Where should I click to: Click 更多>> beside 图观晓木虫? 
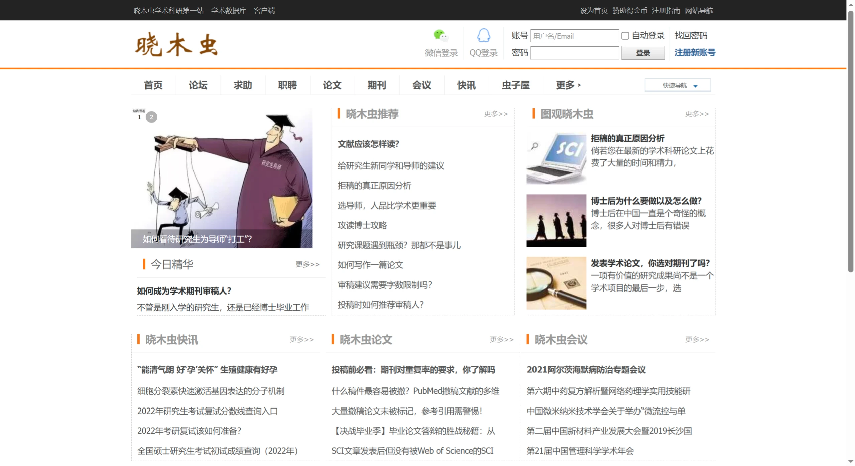click(697, 114)
